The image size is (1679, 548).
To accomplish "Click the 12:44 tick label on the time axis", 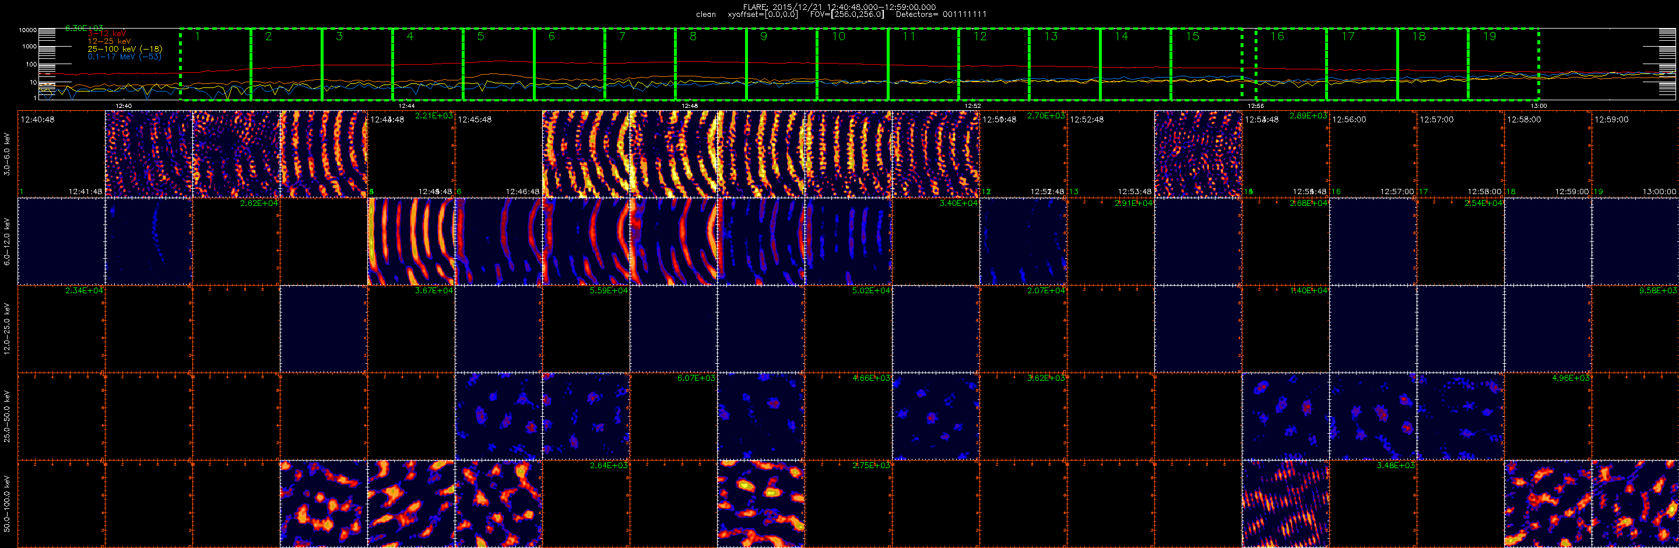I will tap(407, 106).
